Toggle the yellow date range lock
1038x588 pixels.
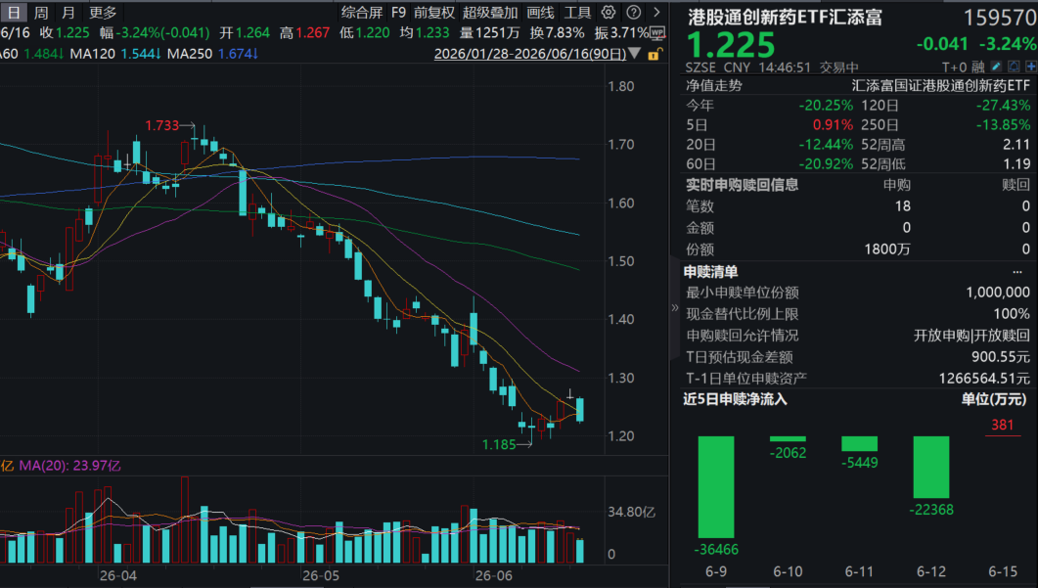point(654,54)
